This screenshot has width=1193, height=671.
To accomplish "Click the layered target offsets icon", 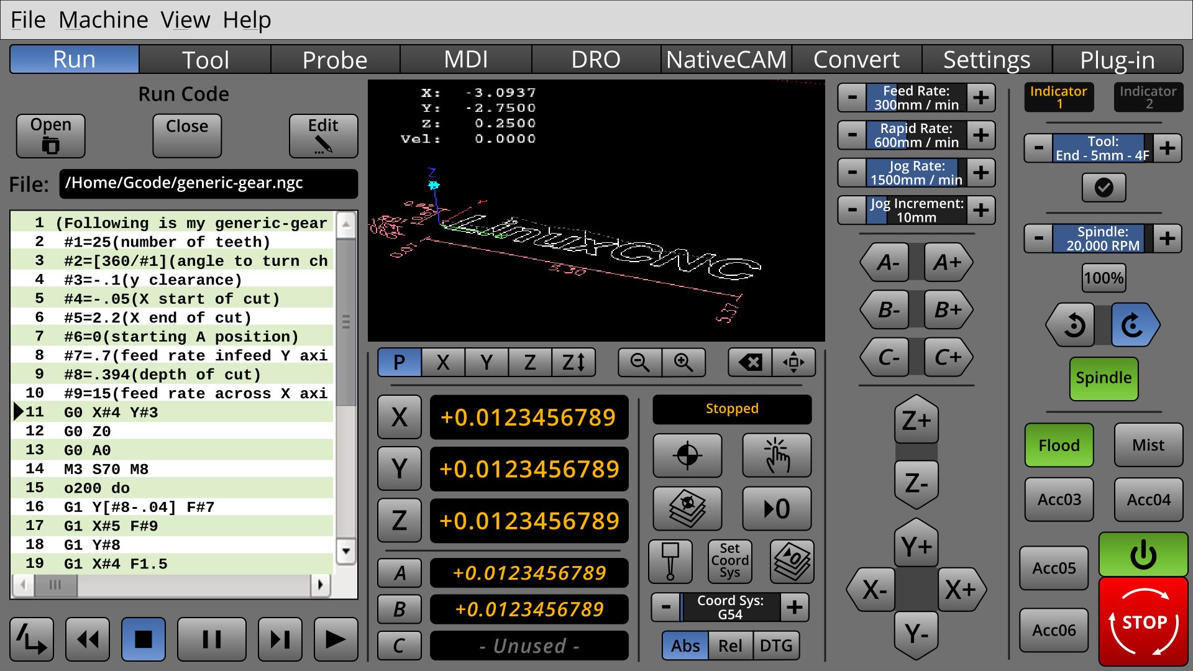I will pyautogui.click(x=688, y=508).
